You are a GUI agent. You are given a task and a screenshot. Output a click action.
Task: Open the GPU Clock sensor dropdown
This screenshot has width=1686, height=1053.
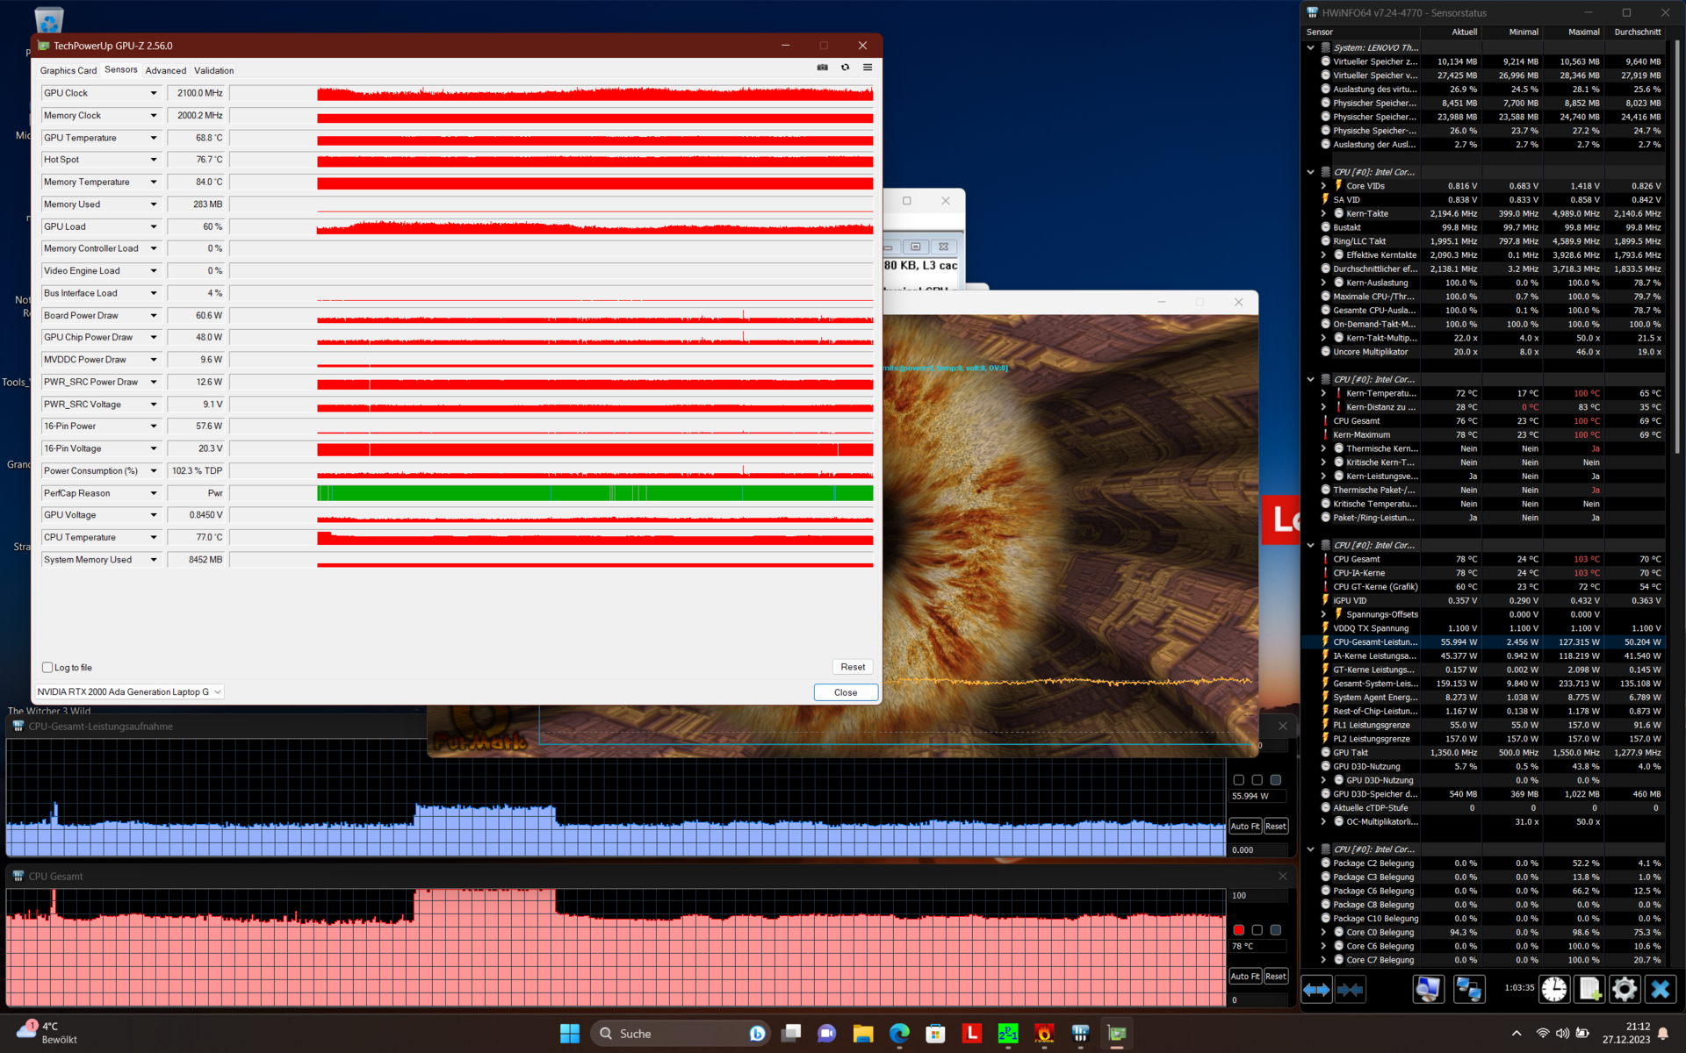point(154,93)
